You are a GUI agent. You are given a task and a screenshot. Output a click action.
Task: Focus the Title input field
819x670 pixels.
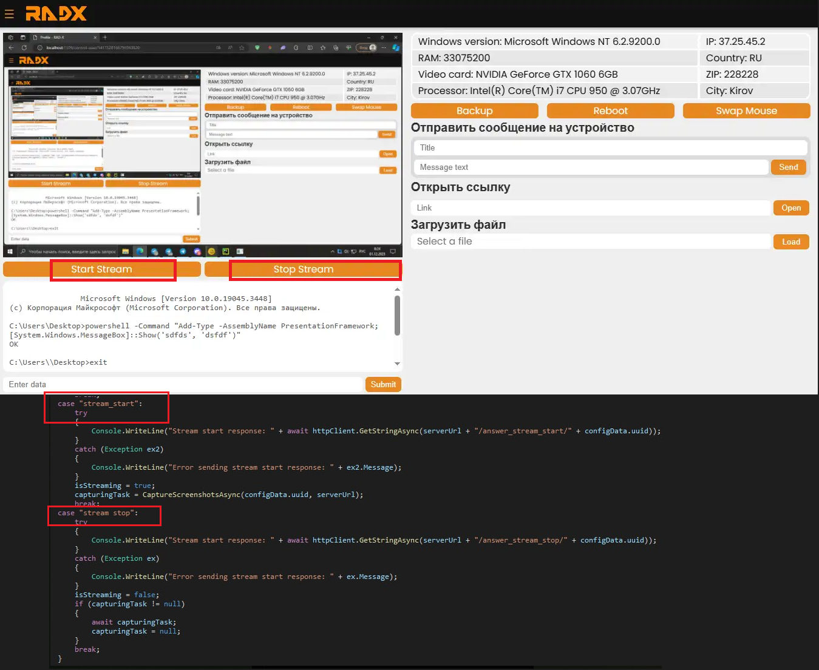tap(610, 148)
